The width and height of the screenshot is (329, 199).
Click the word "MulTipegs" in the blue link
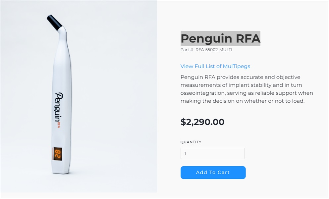click(x=236, y=66)
